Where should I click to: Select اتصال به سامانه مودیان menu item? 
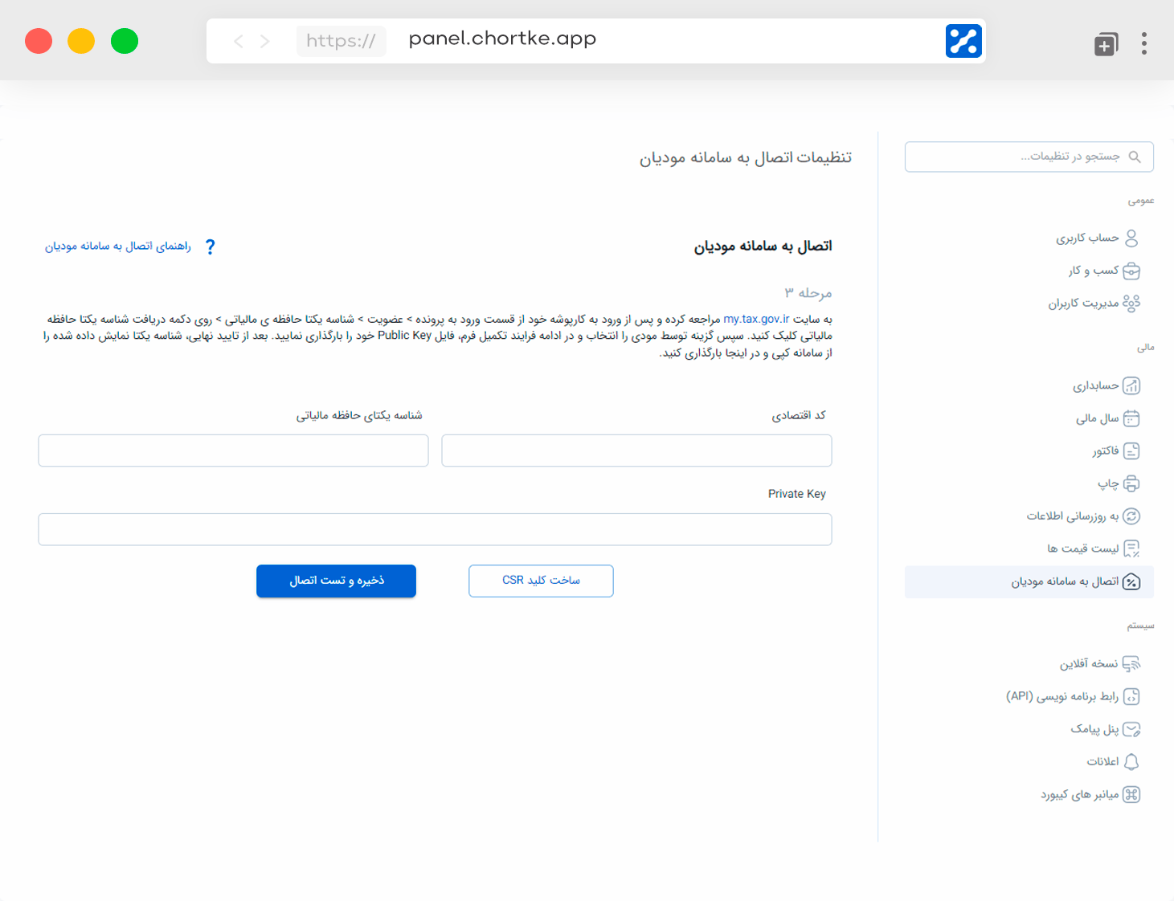tap(1029, 581)
